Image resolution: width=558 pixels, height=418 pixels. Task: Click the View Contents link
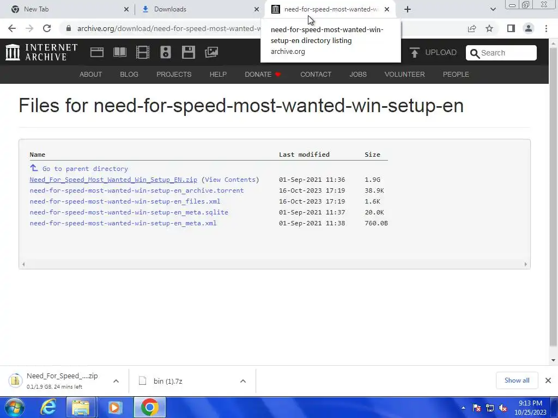click(230, 180)
